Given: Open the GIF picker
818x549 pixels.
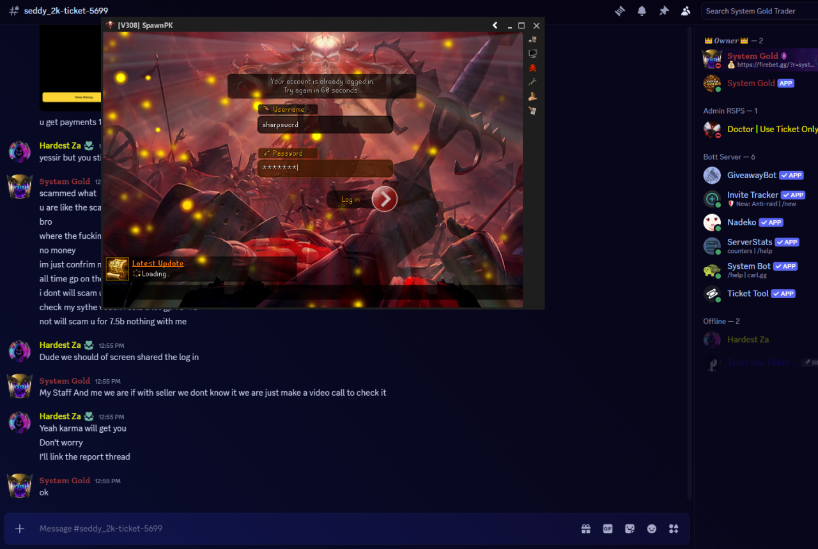Looking at the screenshot, I should coord(608,529).
